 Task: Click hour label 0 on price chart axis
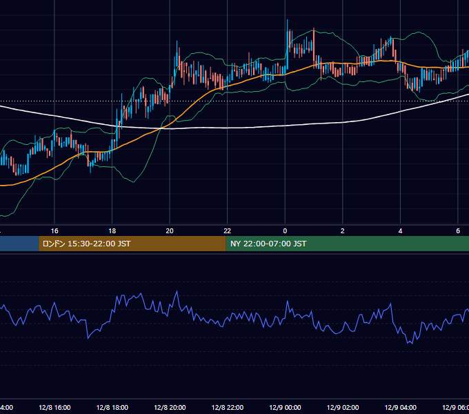[285, 231]
